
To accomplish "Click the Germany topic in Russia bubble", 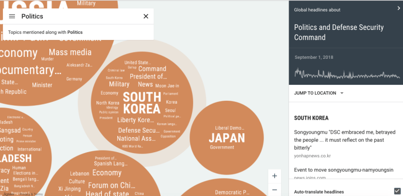I will pos(74,79).
